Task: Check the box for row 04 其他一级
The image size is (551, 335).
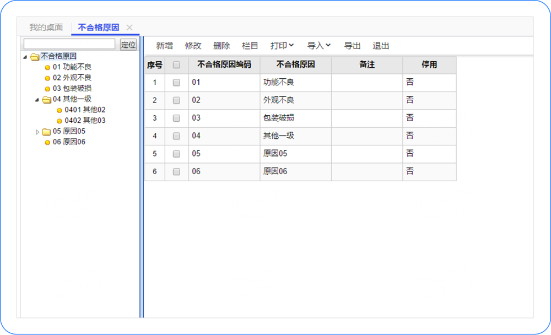Action: coord(176,136)
